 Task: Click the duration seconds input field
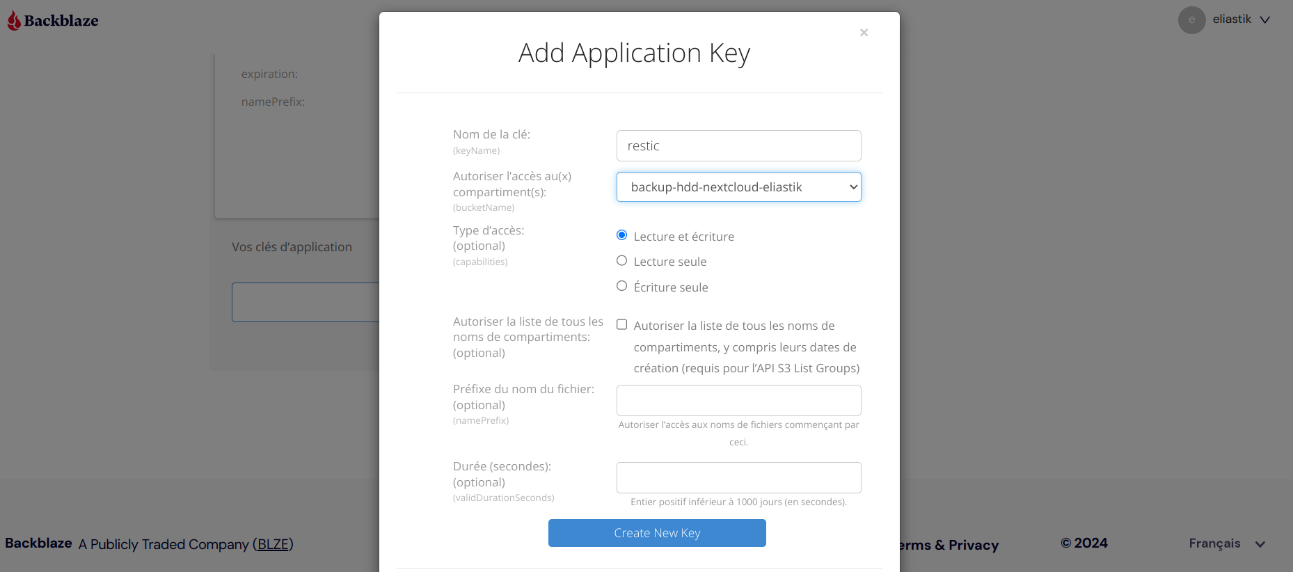coord(738,477)
